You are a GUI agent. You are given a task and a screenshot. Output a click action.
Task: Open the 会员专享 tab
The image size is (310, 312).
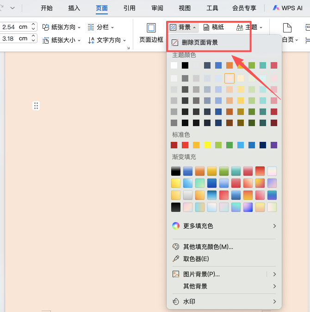point(244,8)
